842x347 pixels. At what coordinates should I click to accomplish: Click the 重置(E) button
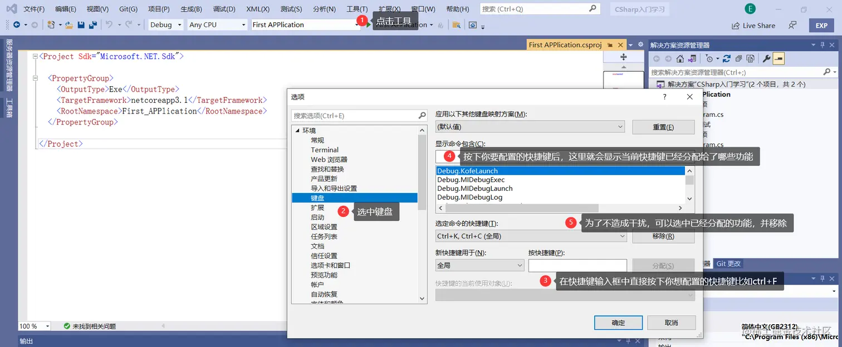663,127
